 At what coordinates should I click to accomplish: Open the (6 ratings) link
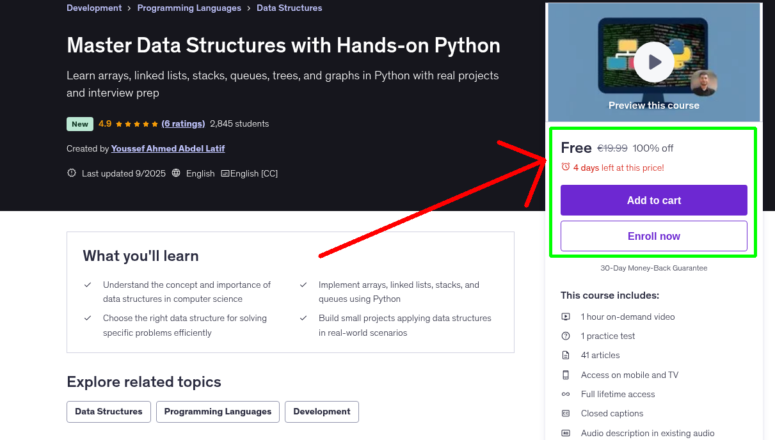tap(183, 123)
